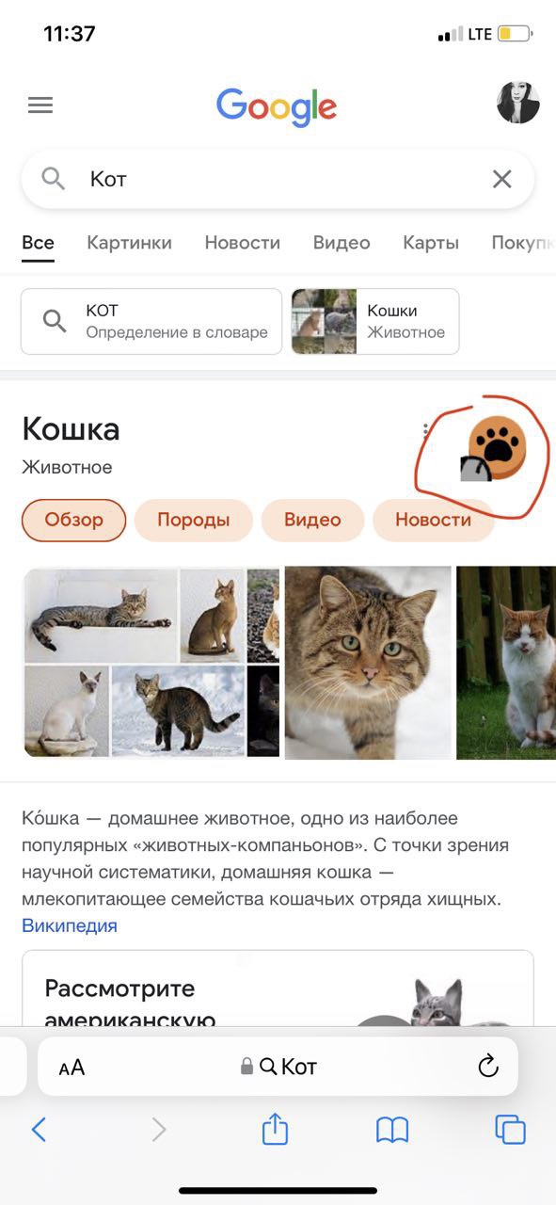Open the Карты tab
The image size is (556, 1205).
(431, 242)
